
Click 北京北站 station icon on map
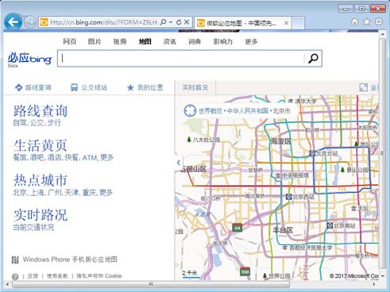(x=312, y=153)
